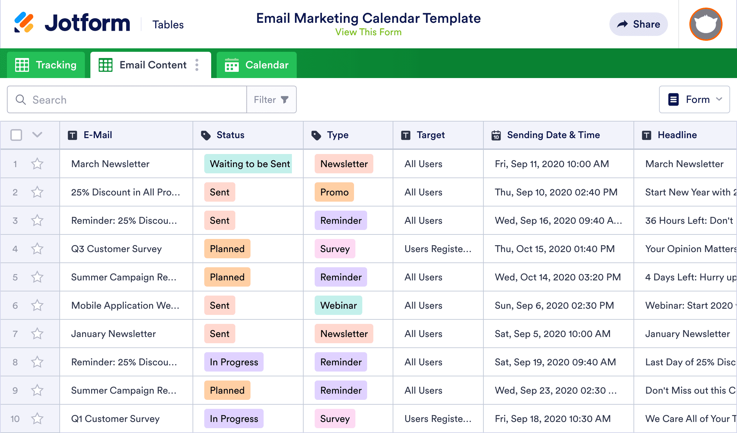Open the View This Form link
Viewport: 737px width, 433px height.
pos(368,32)
